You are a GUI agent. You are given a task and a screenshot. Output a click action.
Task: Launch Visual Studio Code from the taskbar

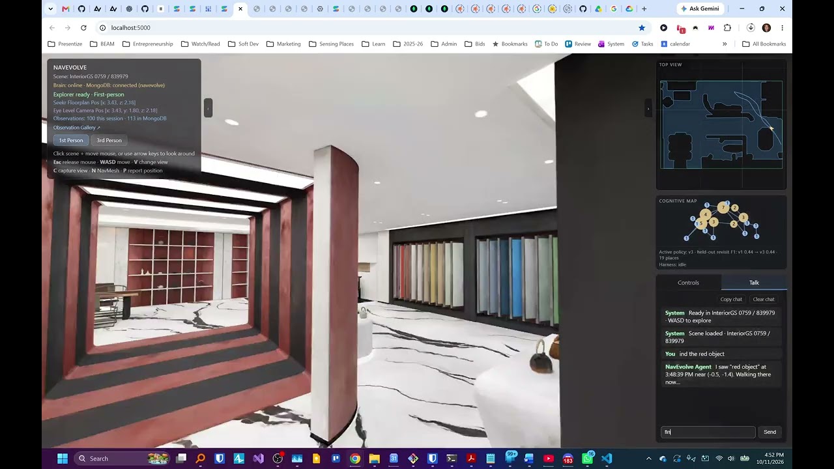click(607, 459)
